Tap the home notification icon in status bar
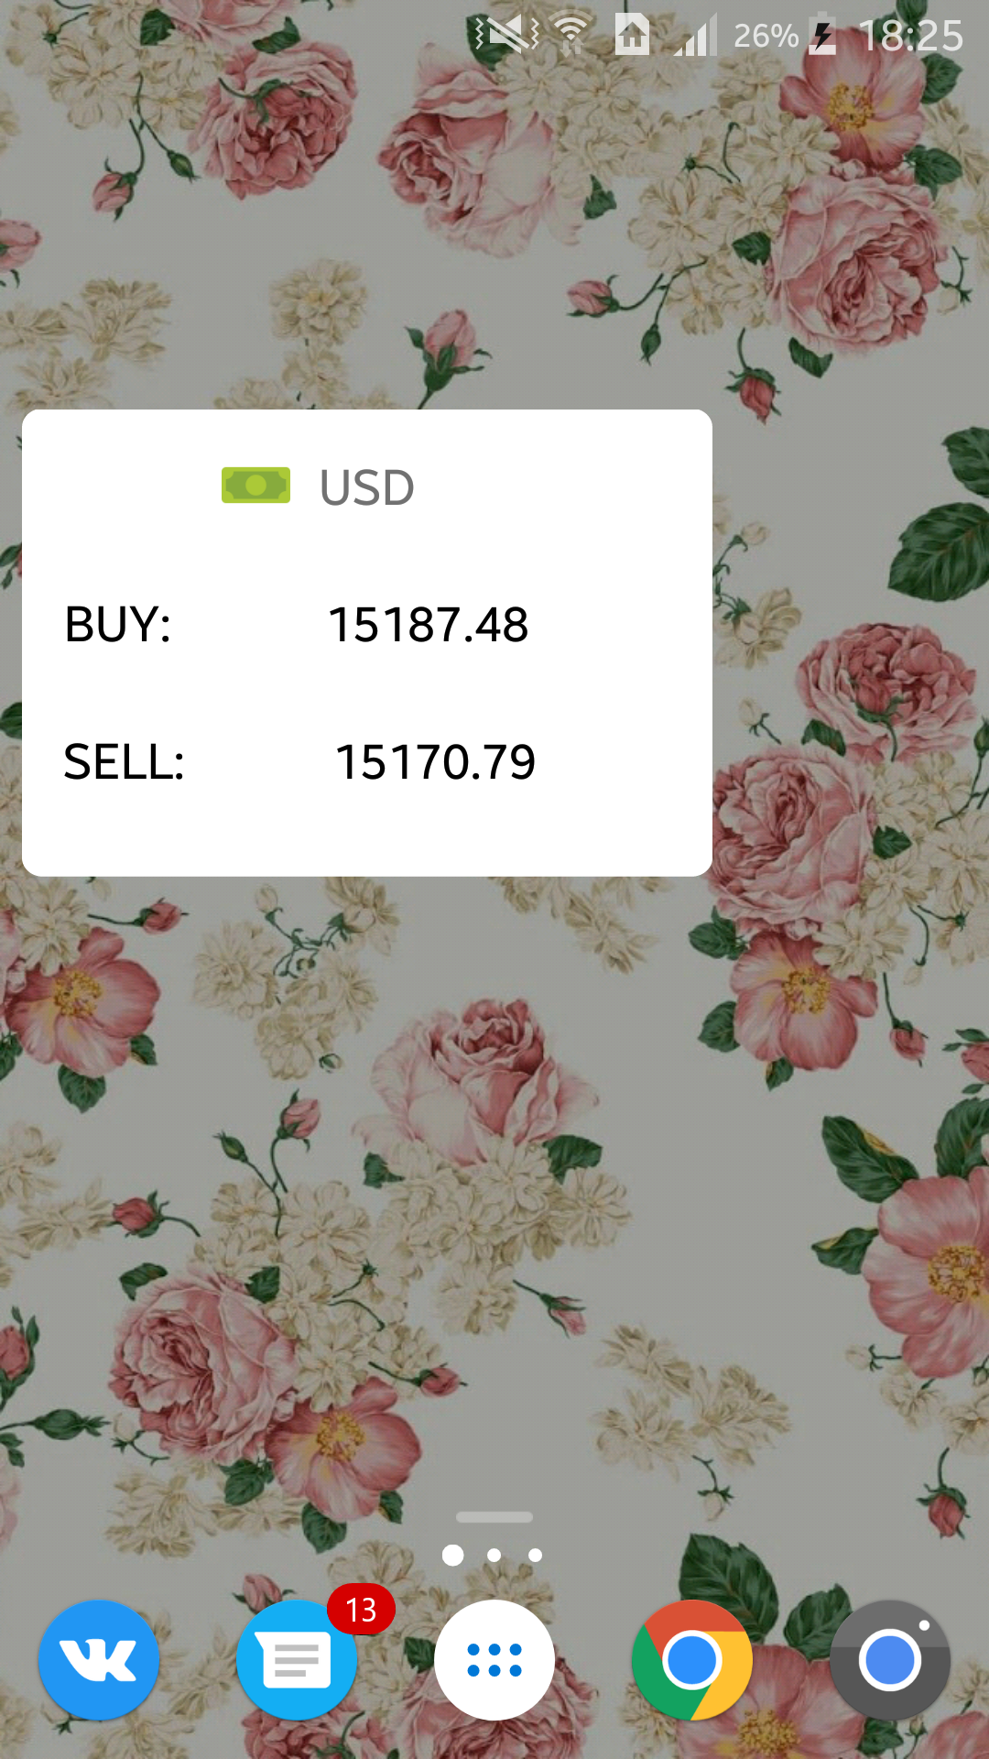989x1759 pixels. pyautogui.click(x=632, y=35)
